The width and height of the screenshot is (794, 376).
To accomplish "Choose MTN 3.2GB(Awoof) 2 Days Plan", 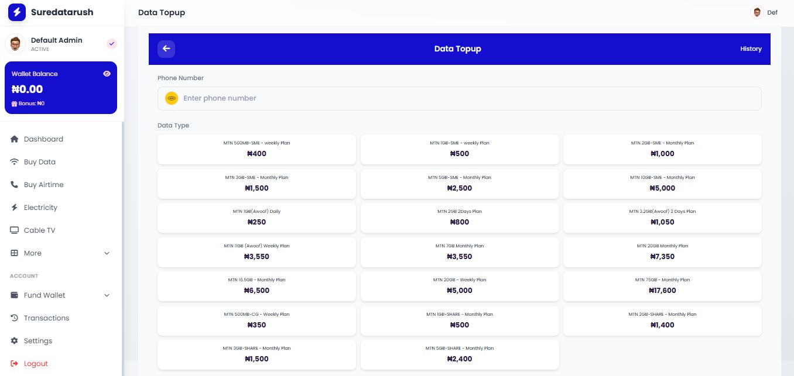I will [662, 218].
